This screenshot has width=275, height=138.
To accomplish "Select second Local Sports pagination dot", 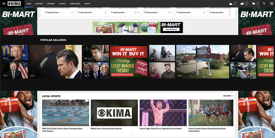I will coord(136,135).
